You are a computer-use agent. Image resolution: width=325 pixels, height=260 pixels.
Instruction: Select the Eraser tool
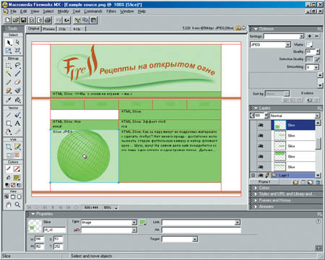[x=17, y=82]
